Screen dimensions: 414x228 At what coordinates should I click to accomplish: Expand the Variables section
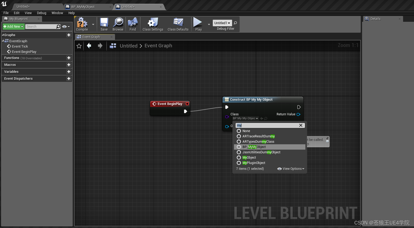[x=11, y=71]
